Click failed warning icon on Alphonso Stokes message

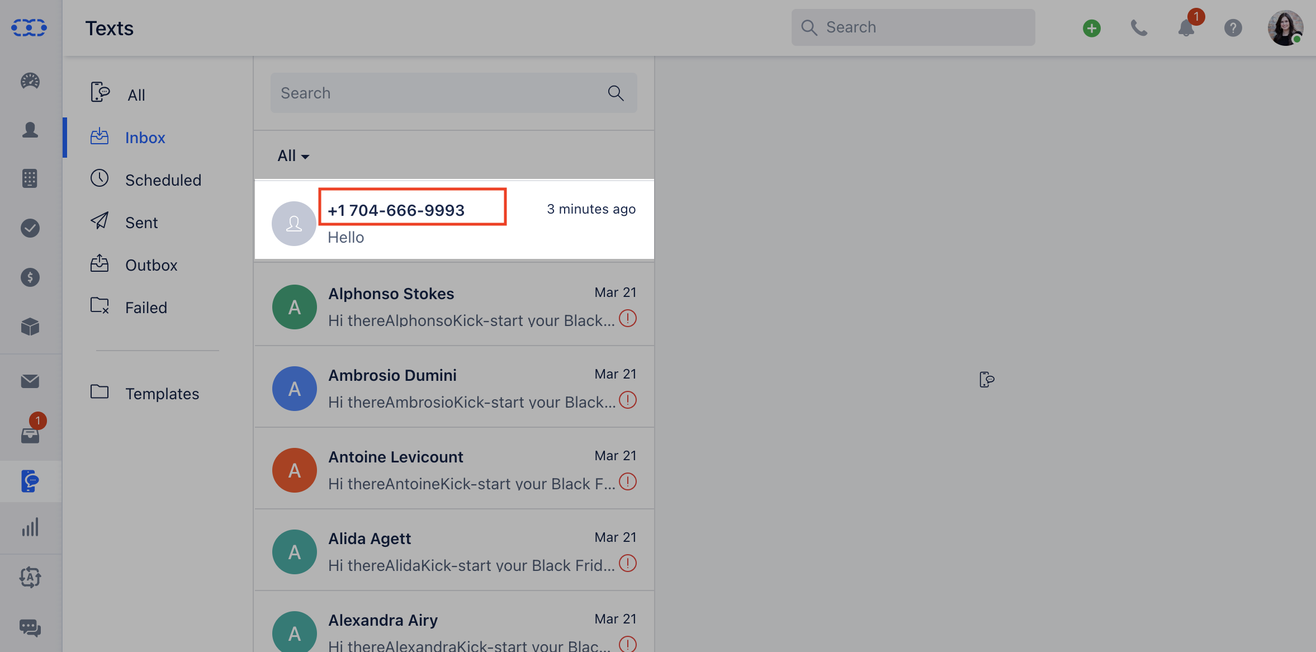[628, 319]
